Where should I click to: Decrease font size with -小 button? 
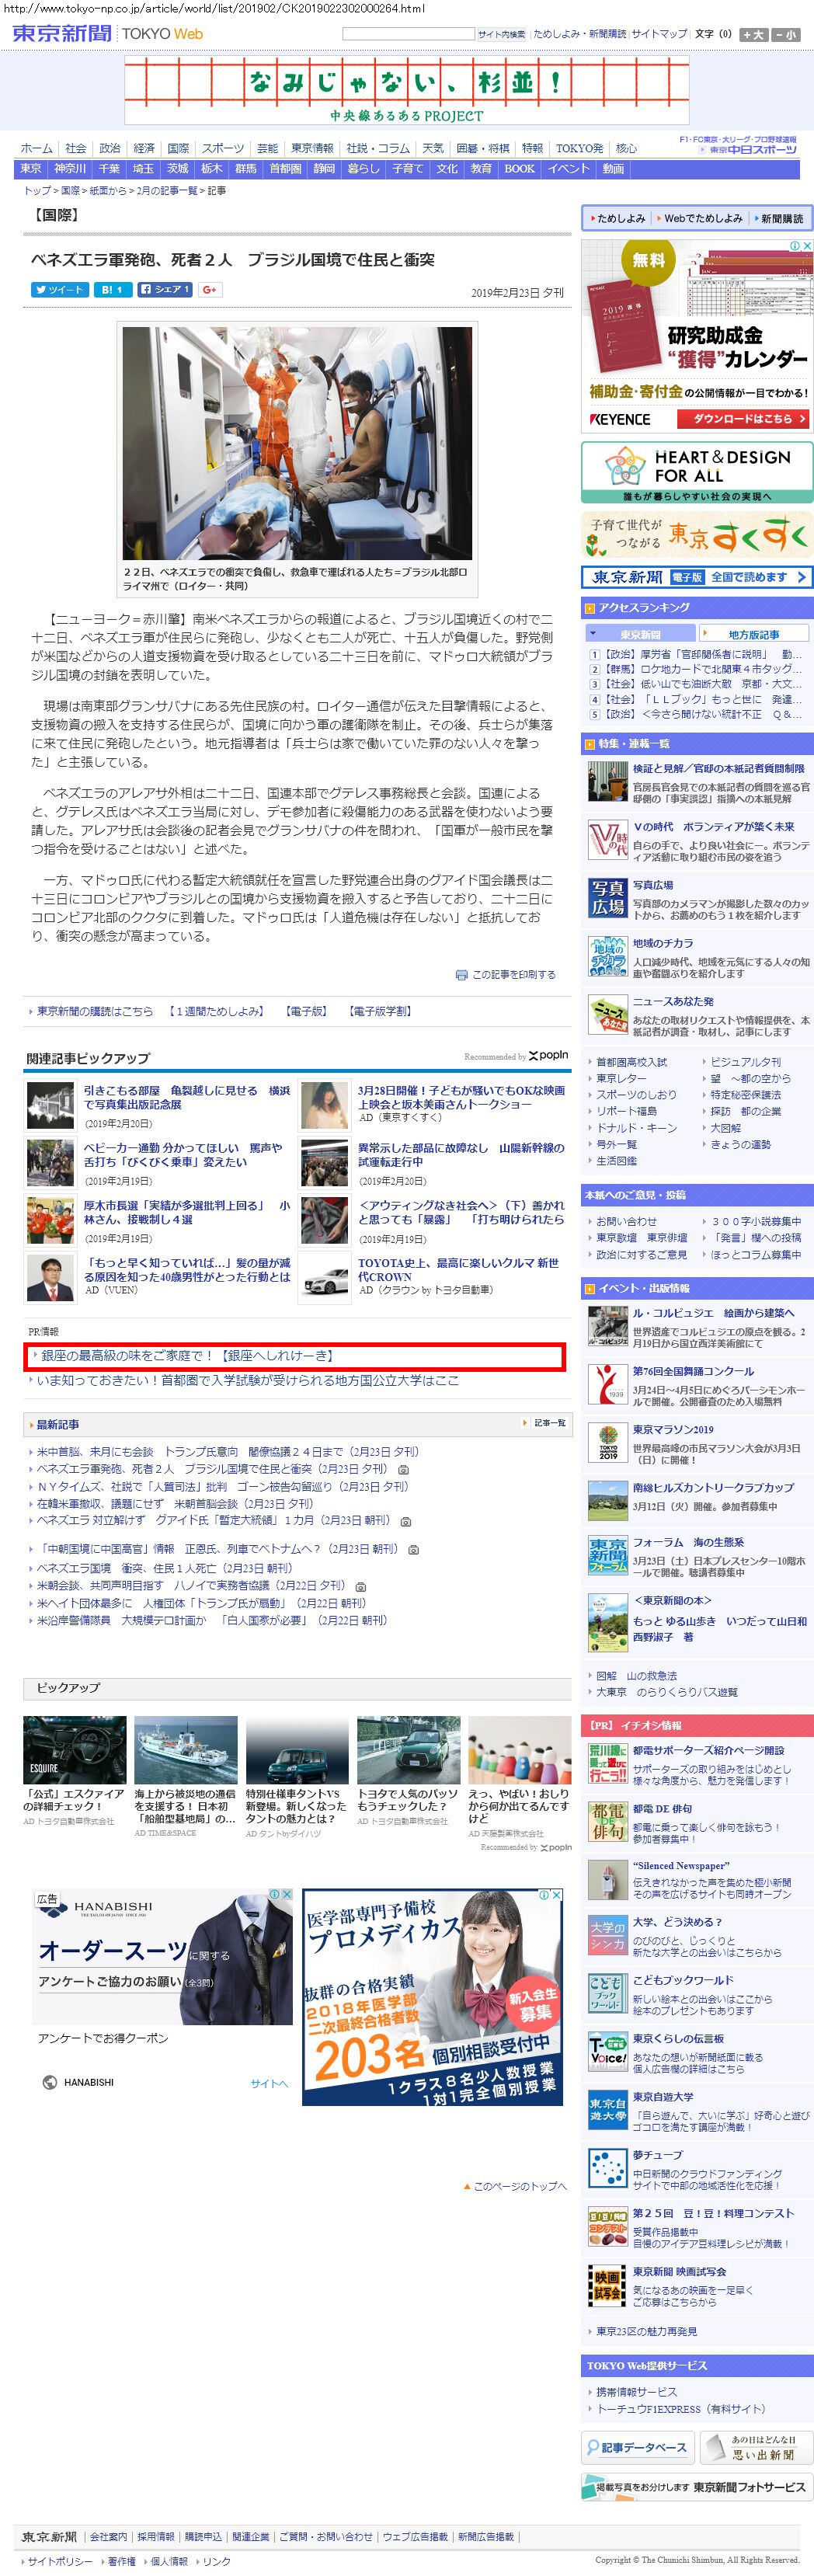coord(786,34)
